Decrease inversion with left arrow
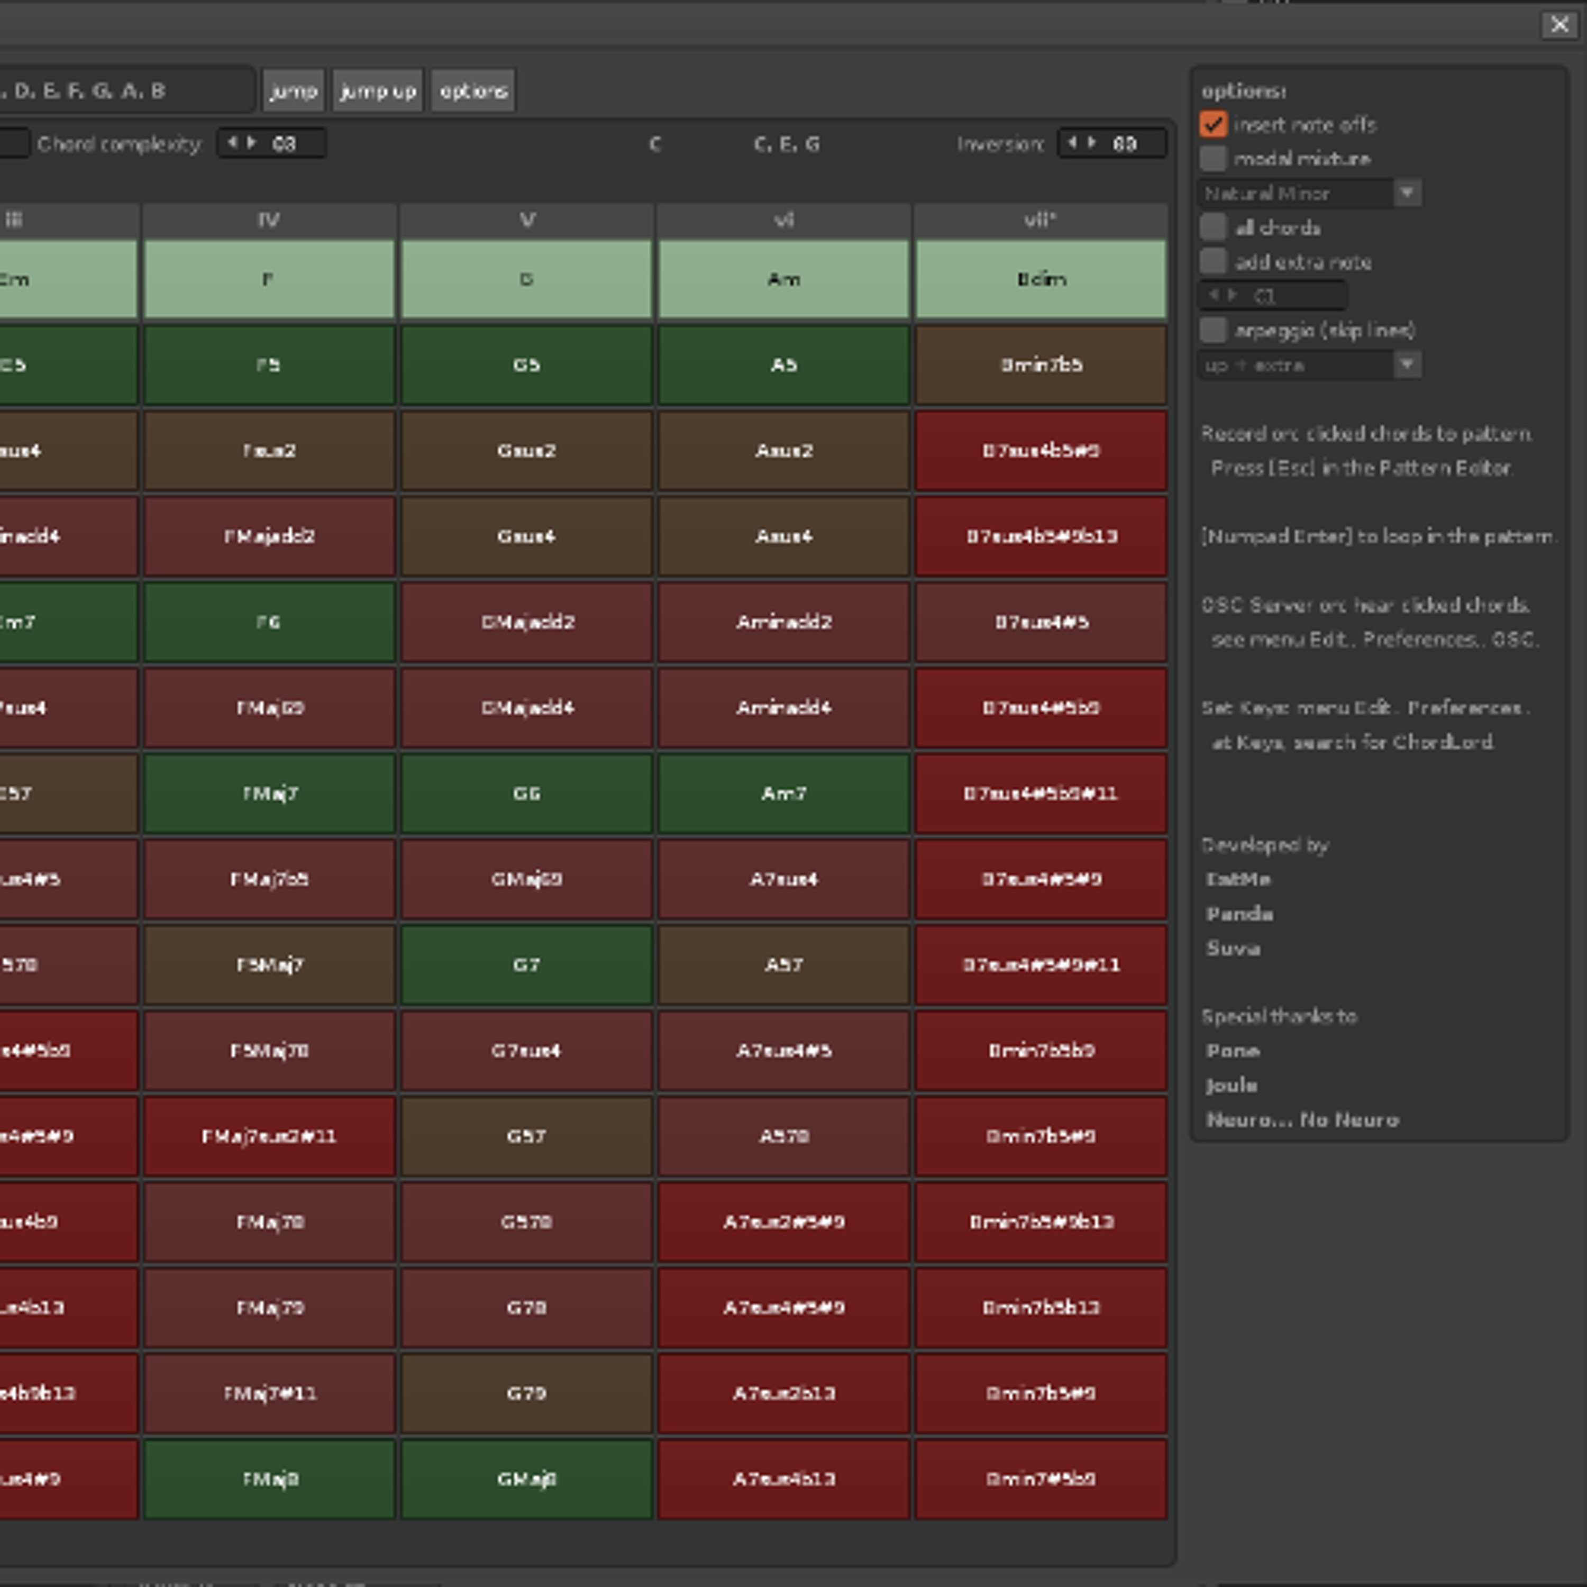 pyautogui.click(x=1072, y=143)
